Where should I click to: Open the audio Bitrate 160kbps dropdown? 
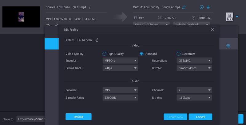[194, 98]
